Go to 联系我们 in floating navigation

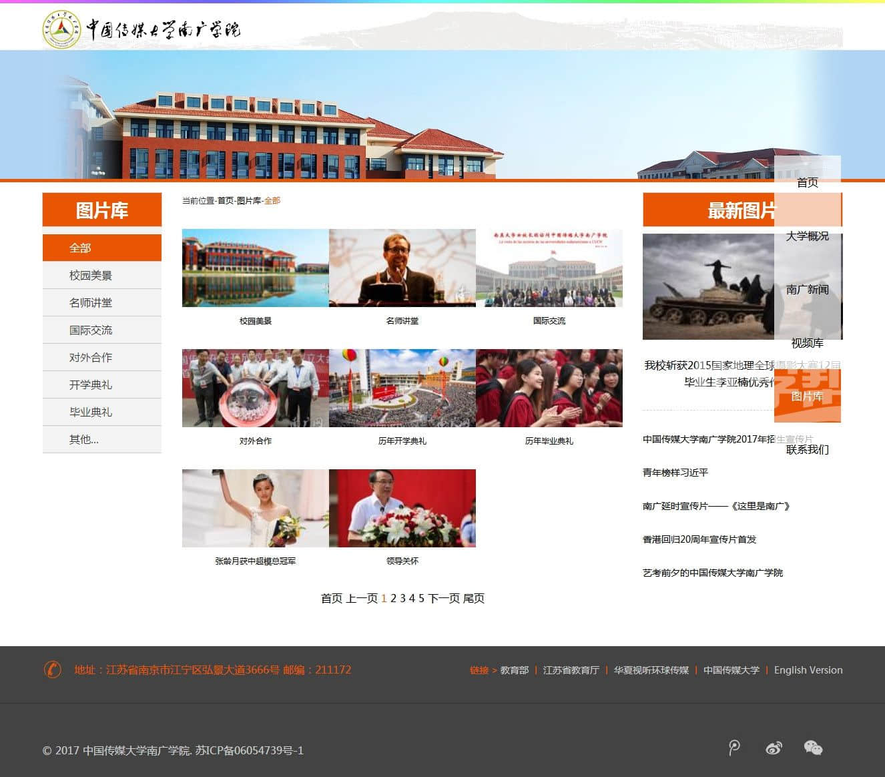point(807,449)
